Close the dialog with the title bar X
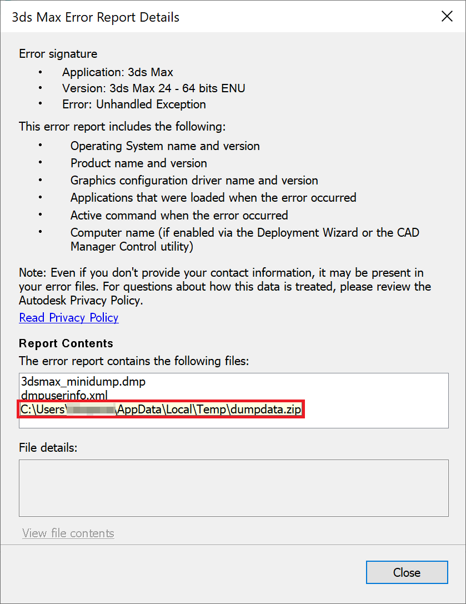 tap(447, 17)
